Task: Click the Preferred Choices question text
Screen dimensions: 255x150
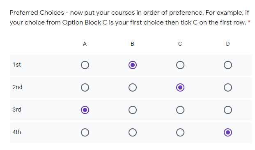Action: 130,18
